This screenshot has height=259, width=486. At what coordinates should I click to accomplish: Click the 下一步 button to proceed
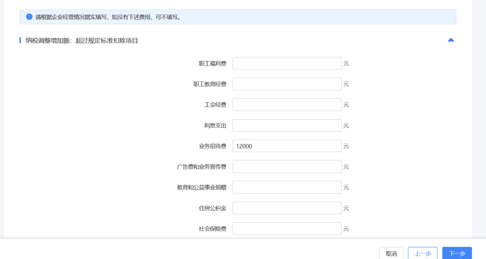pos(457,253)
